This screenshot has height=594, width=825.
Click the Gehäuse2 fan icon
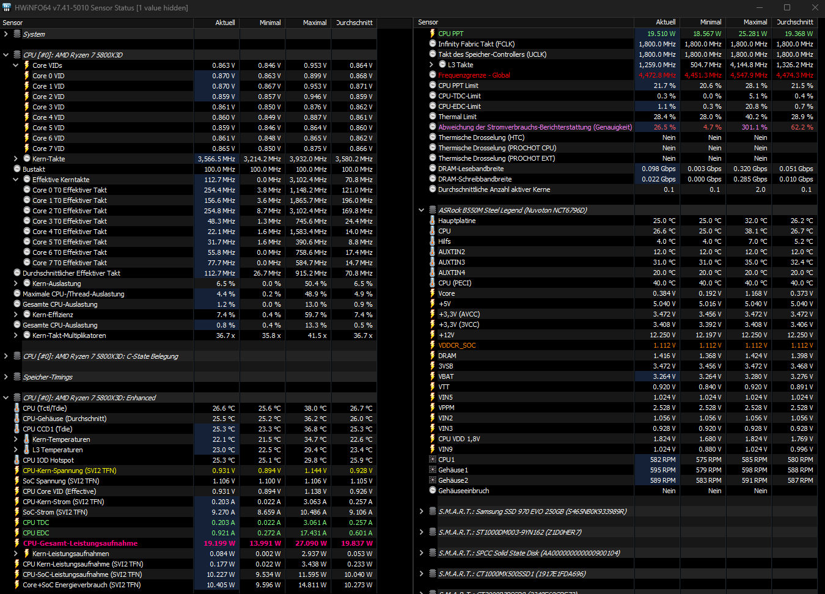(x=433, y=480)
